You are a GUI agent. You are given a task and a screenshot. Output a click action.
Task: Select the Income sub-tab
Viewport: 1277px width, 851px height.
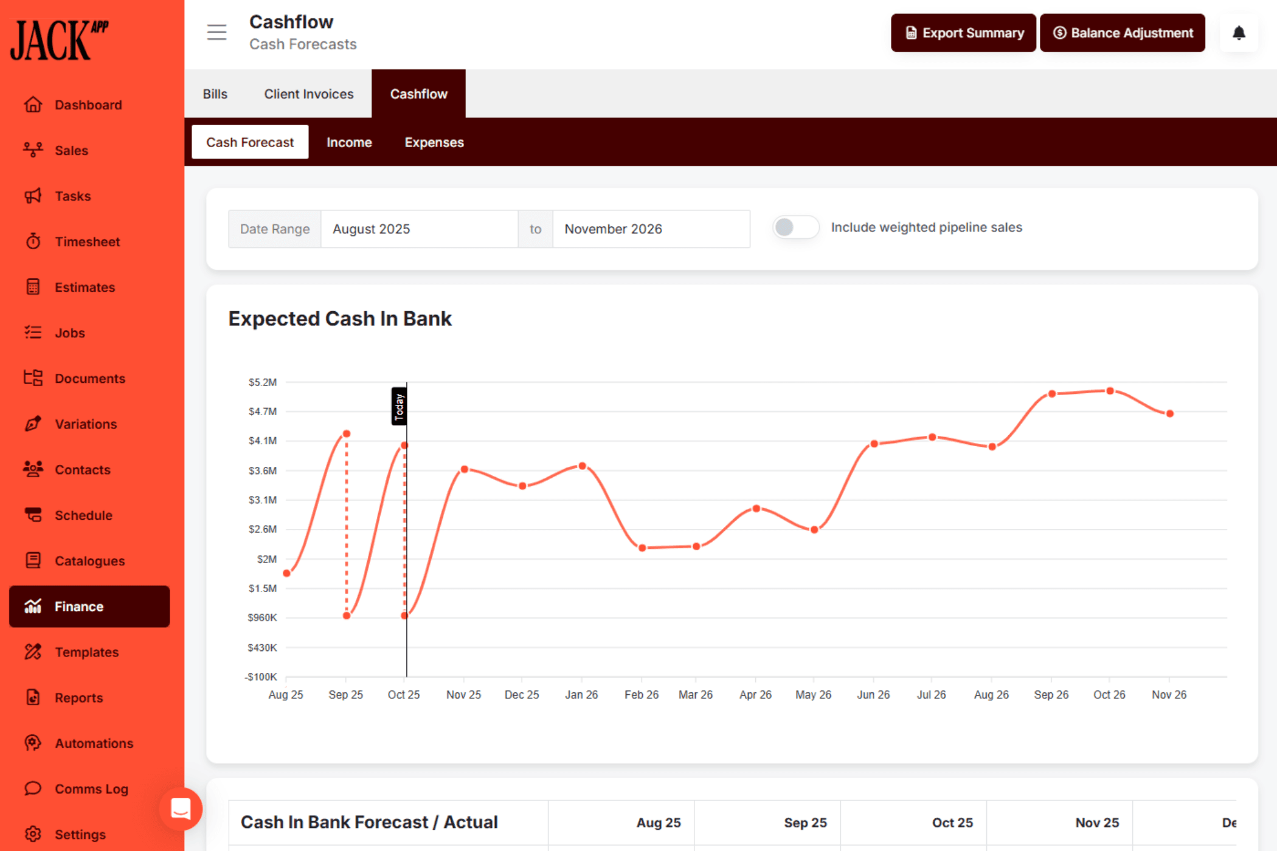point(348,142)
